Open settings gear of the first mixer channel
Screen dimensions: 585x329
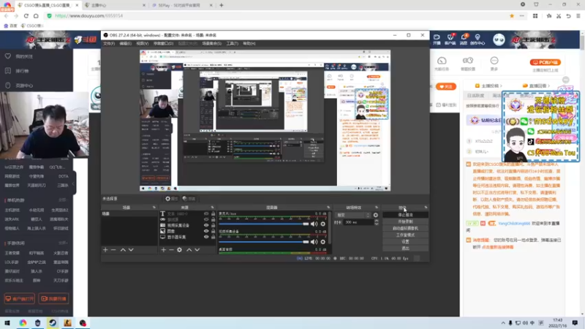[x=323, y=224]
